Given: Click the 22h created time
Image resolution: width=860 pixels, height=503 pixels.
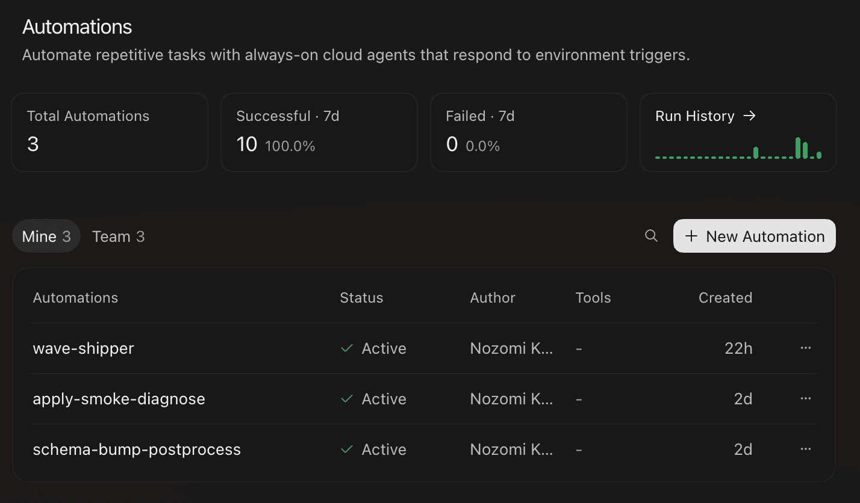Looking at the screenshot, I should click(x=739, y=348).
